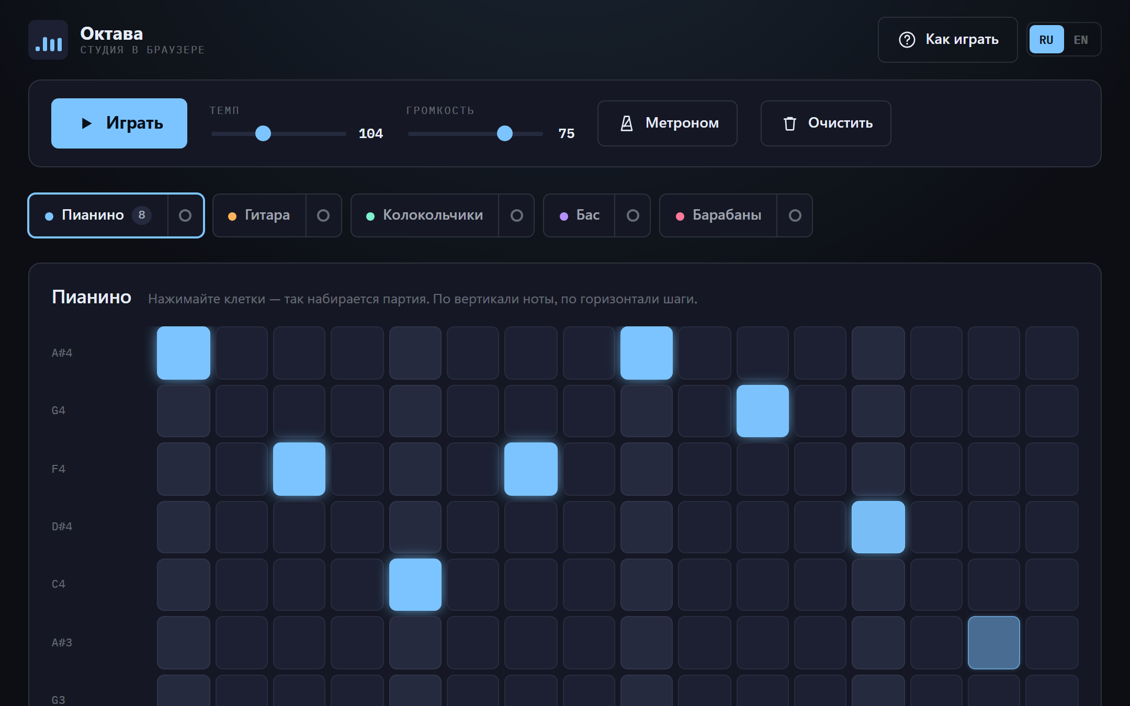Image resolution: width=1130 pixels, height=706 pixels.
Task: Select the Пианино instrument tab
Action: (98, 215)
